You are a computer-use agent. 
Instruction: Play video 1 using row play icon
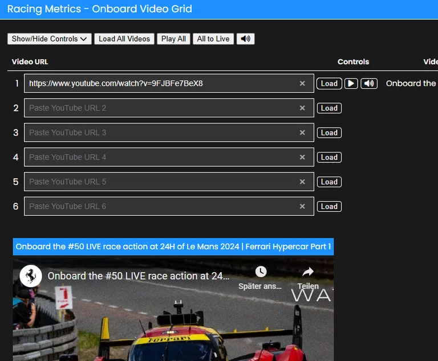[351, 83]
